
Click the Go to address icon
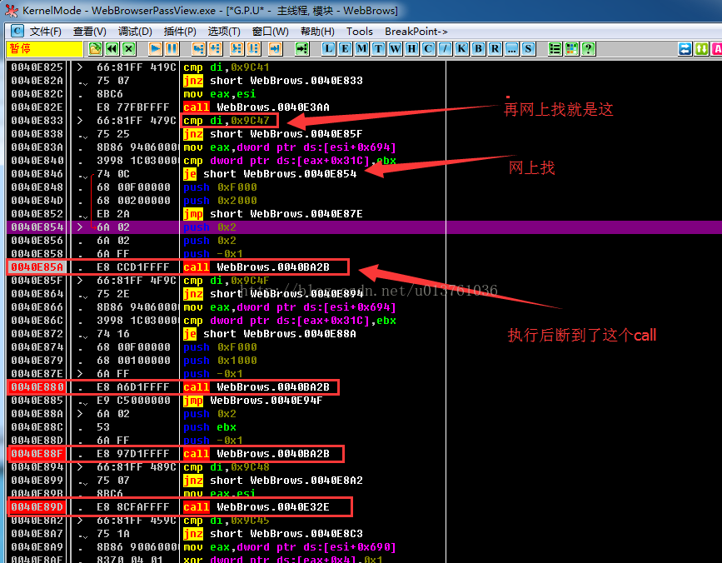[x=302, y=49]
